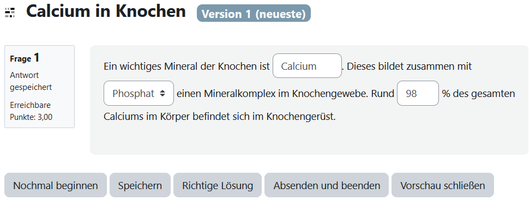The image size is (530, 200).
Task: Submit with Absenden und beenden
Action: (x=327, y=185)
